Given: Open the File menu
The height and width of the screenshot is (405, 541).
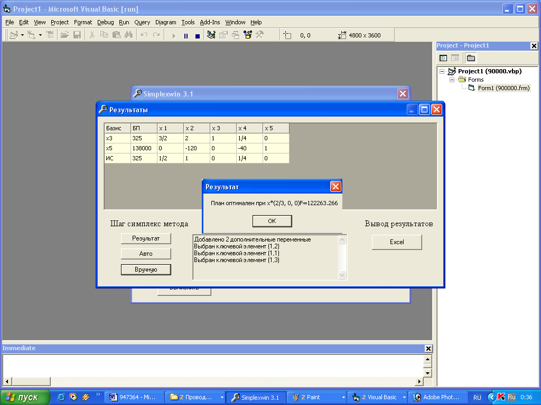Looking at the screenshot, I should coord(10,22).
